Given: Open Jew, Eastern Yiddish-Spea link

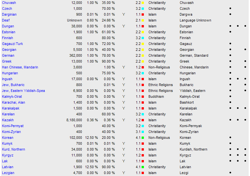Looking at the screenshot, I should coord(23,91).
